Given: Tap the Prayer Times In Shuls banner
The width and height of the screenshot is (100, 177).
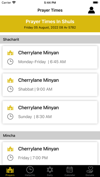Looking at the screenshot, I should click(x=50, y=24).
